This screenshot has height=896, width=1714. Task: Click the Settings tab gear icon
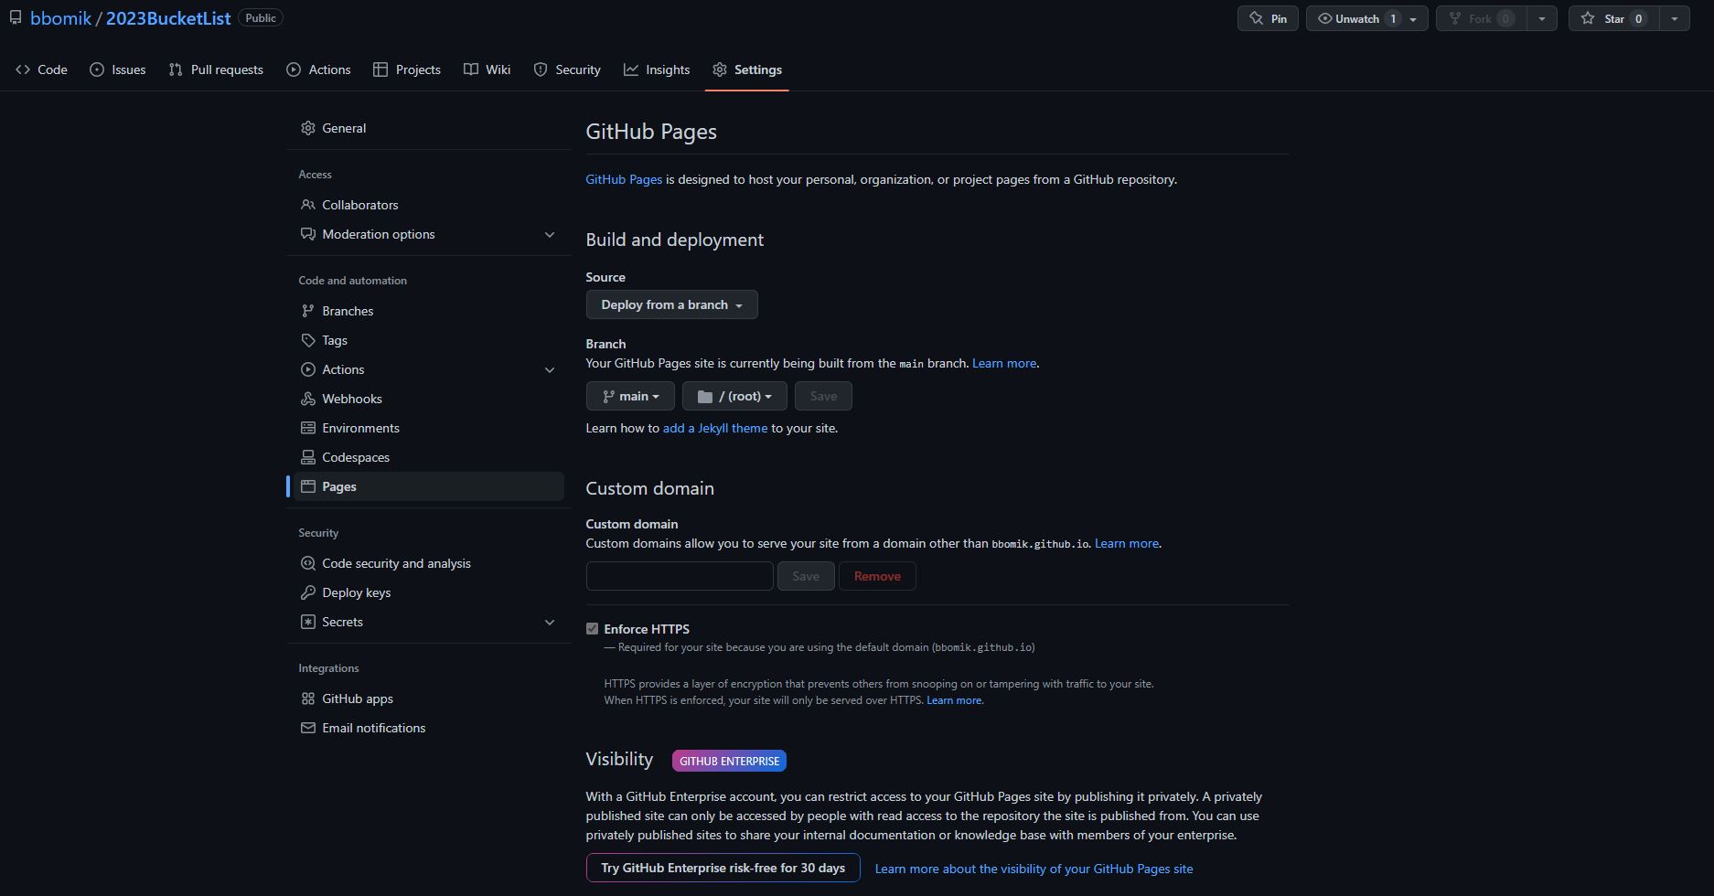(720, 69)
